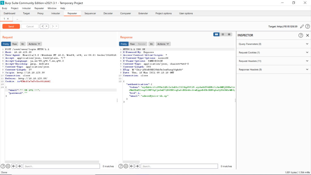Viewport: 311px width, 175px height.
Task: Expand Query Parameters section
Action: (x=273, y=44)
